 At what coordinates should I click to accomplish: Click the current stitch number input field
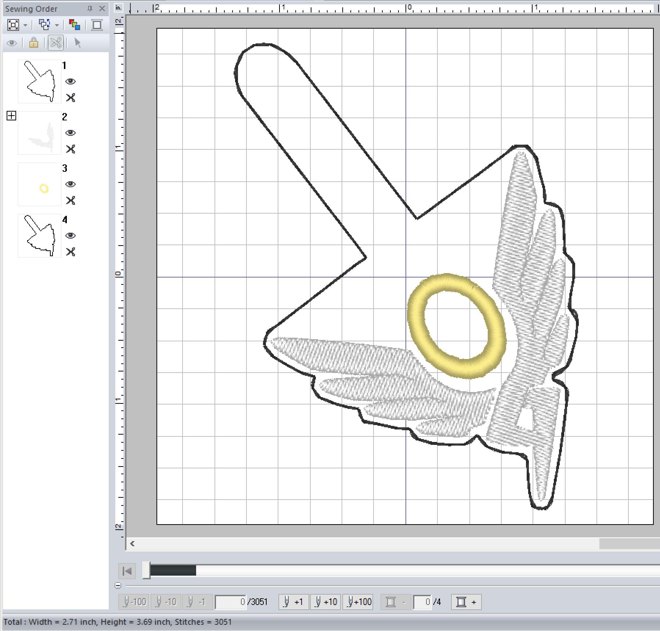230,602
